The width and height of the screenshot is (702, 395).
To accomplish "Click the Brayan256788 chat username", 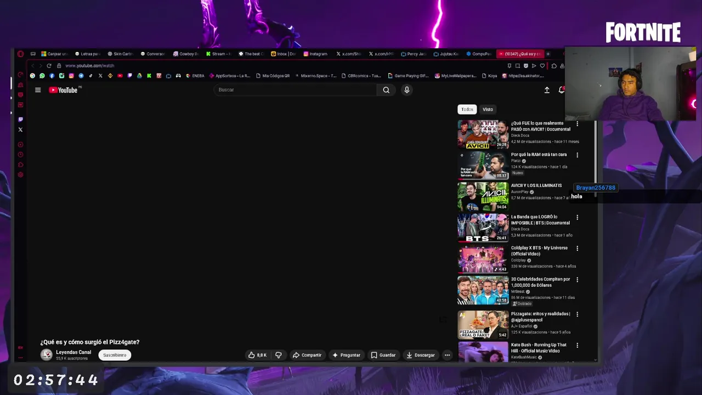I will [596, 188].
